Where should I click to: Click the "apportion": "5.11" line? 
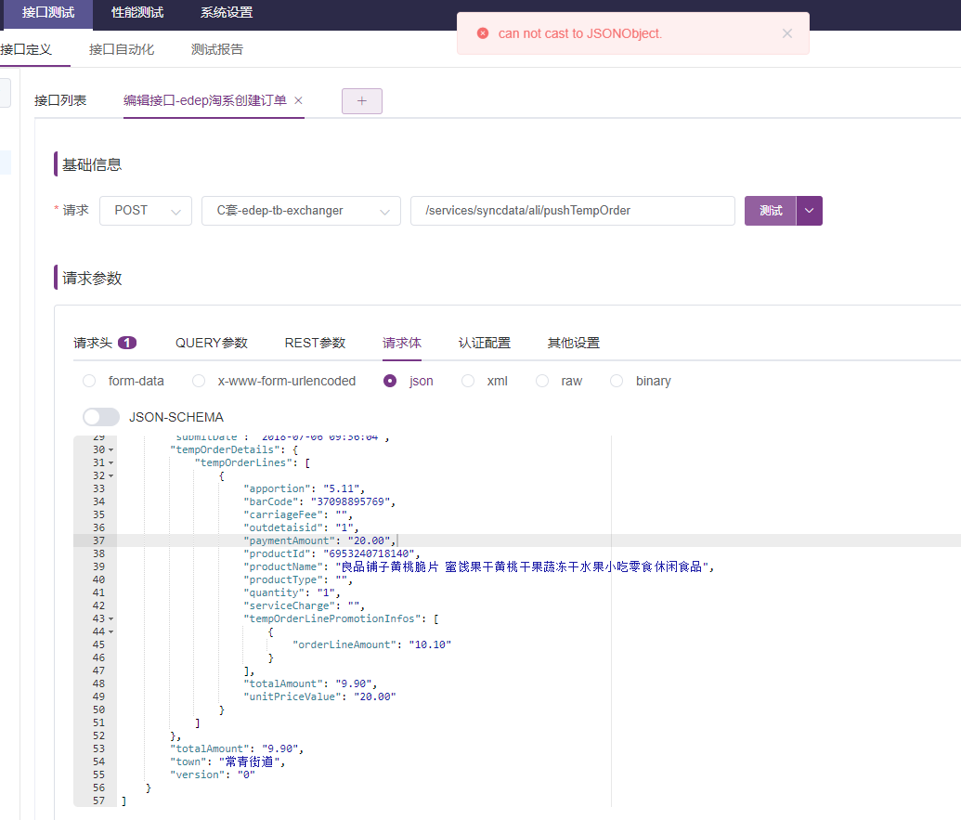(x=304, y=489)
